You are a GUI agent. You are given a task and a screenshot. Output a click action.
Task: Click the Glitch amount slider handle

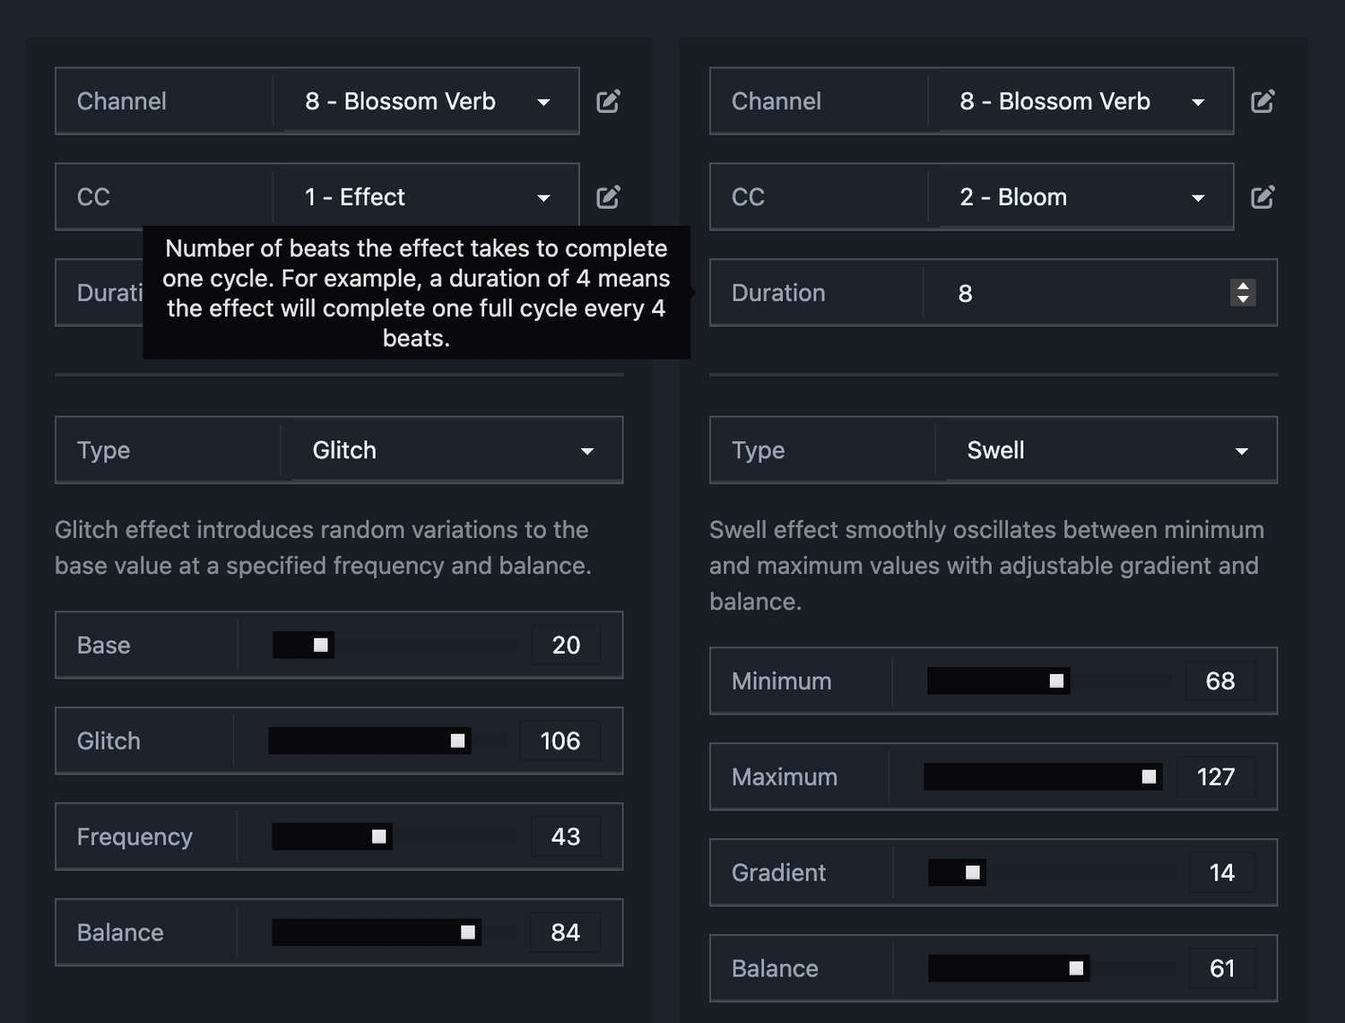point(457,741)
